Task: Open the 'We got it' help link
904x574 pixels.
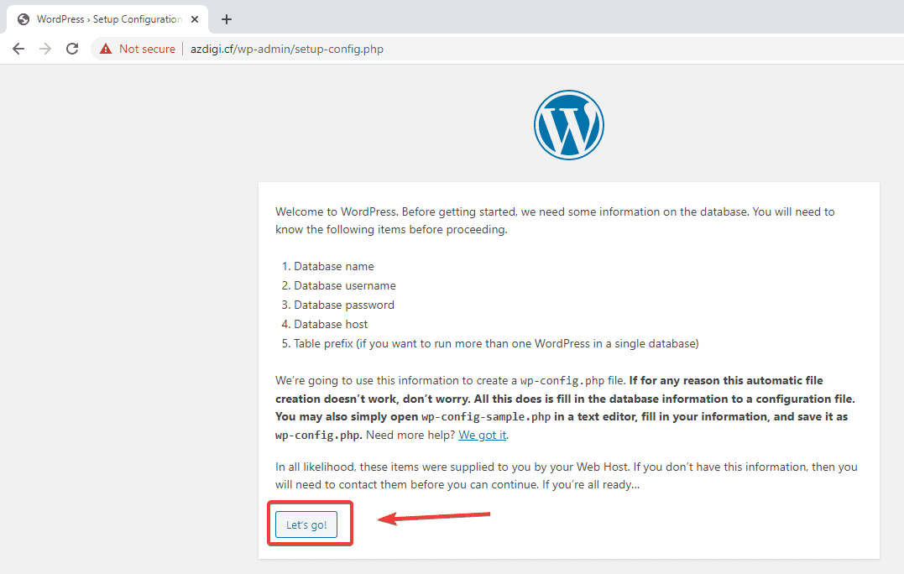Action: 482,435
